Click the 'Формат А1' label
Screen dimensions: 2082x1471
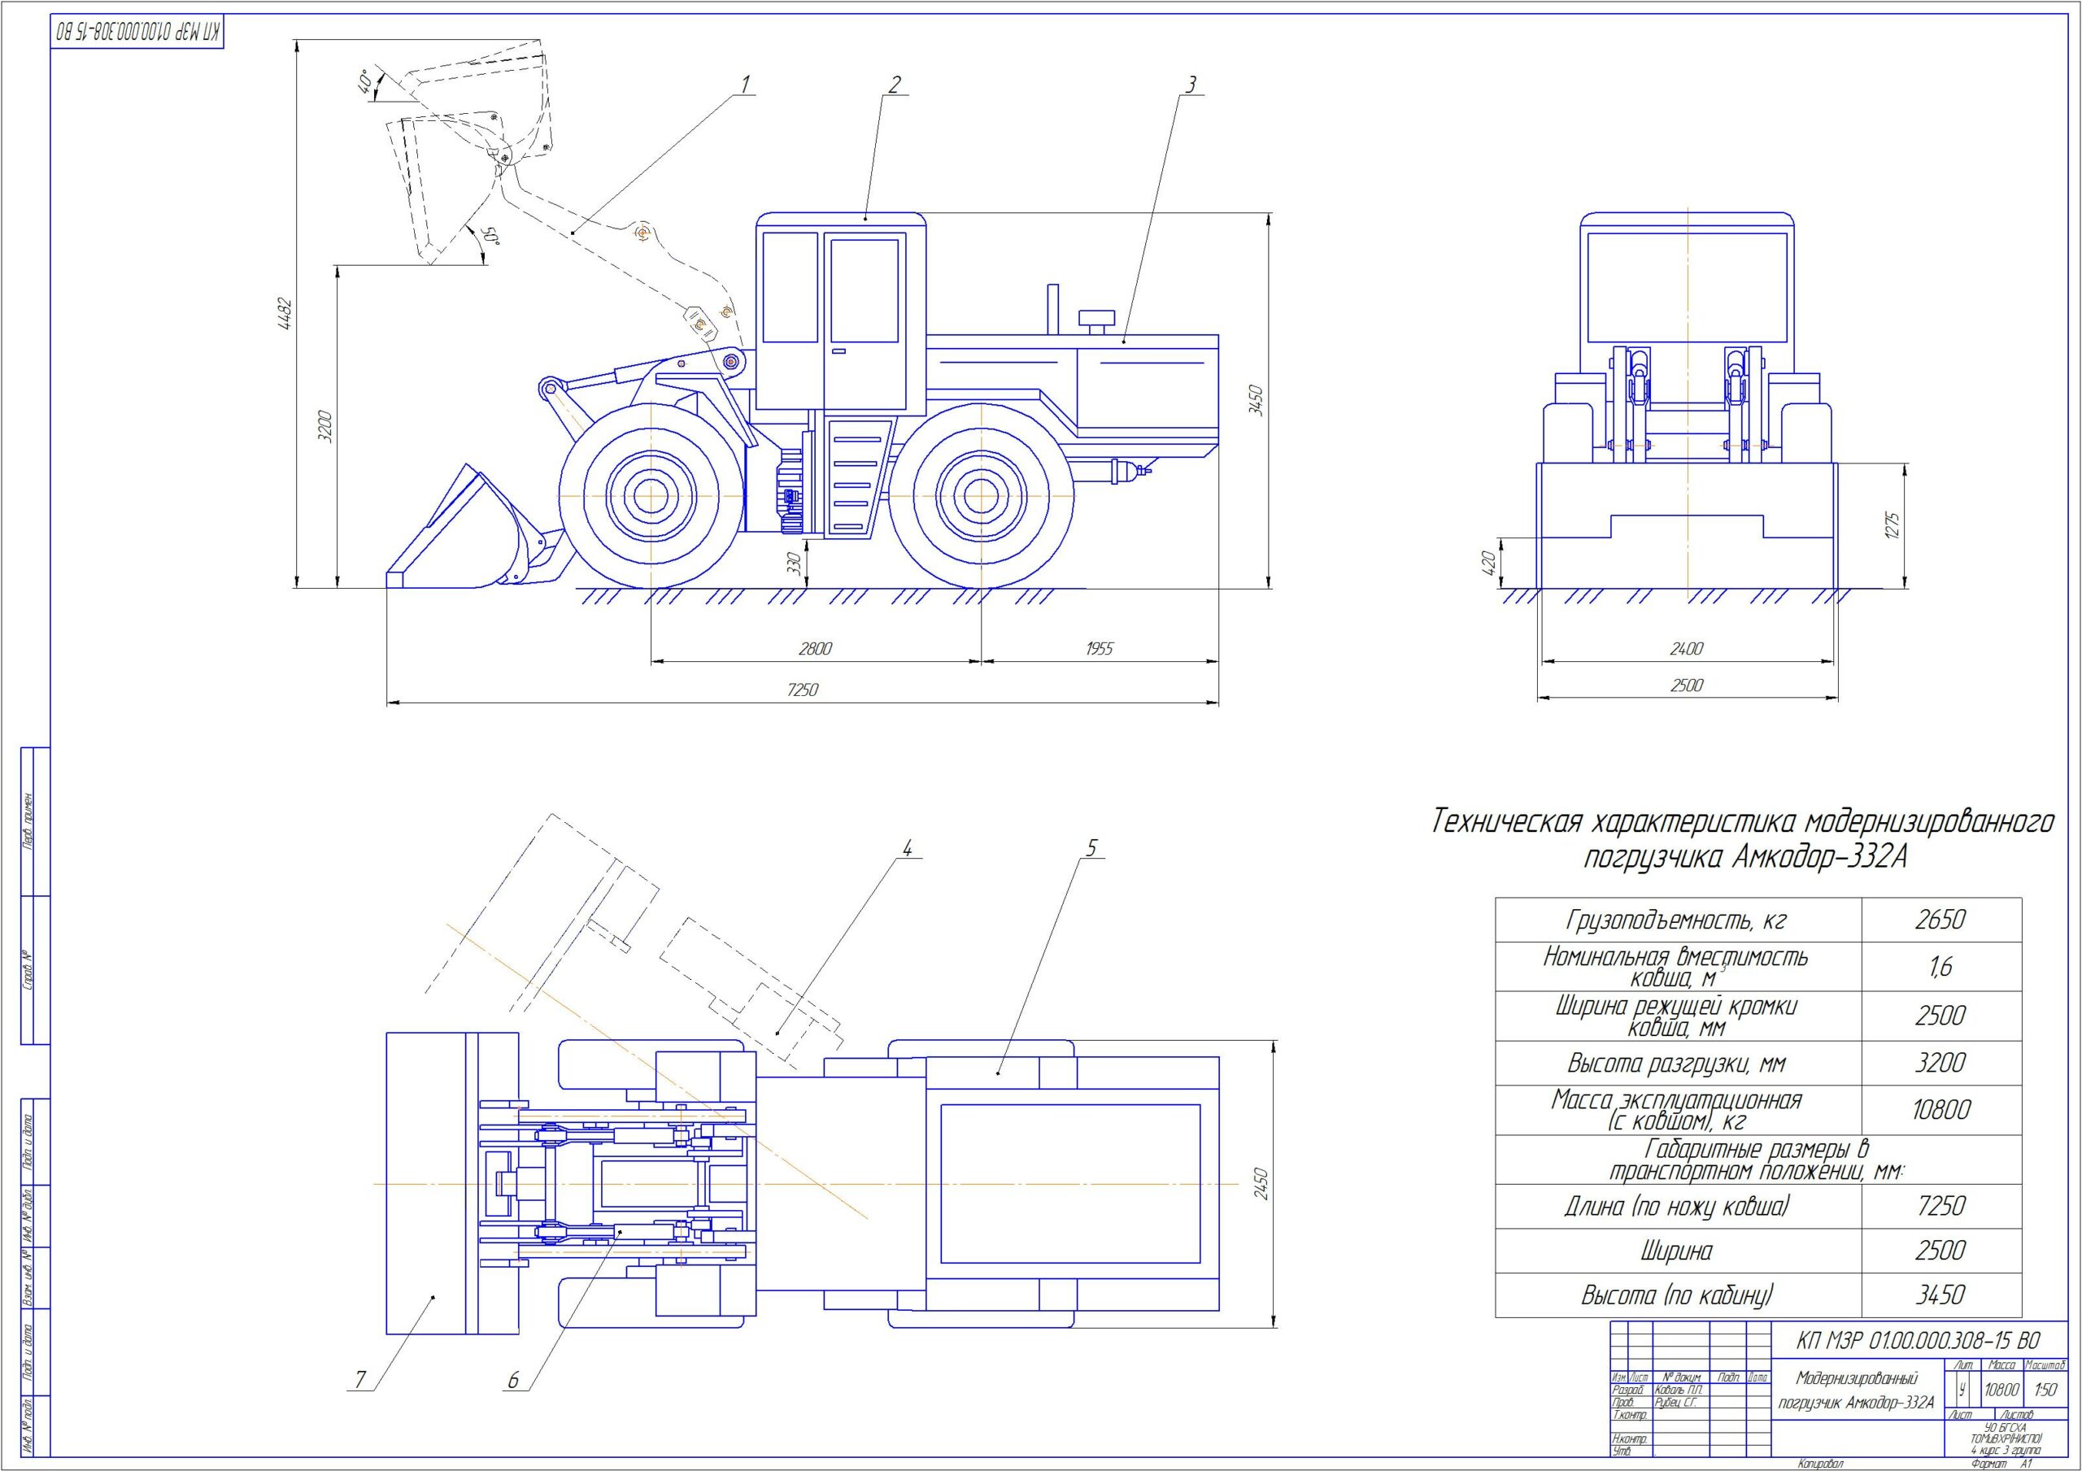click(x=2003, y=1463)
